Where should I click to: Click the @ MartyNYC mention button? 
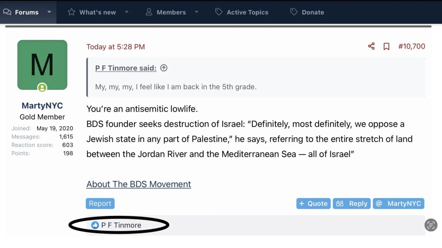[x=398, y=204]
